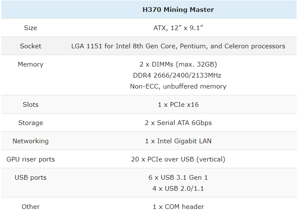Click the 4 x USB 2.0/1.1 line
The image size is (297, 217).
[x=178, y=189]
